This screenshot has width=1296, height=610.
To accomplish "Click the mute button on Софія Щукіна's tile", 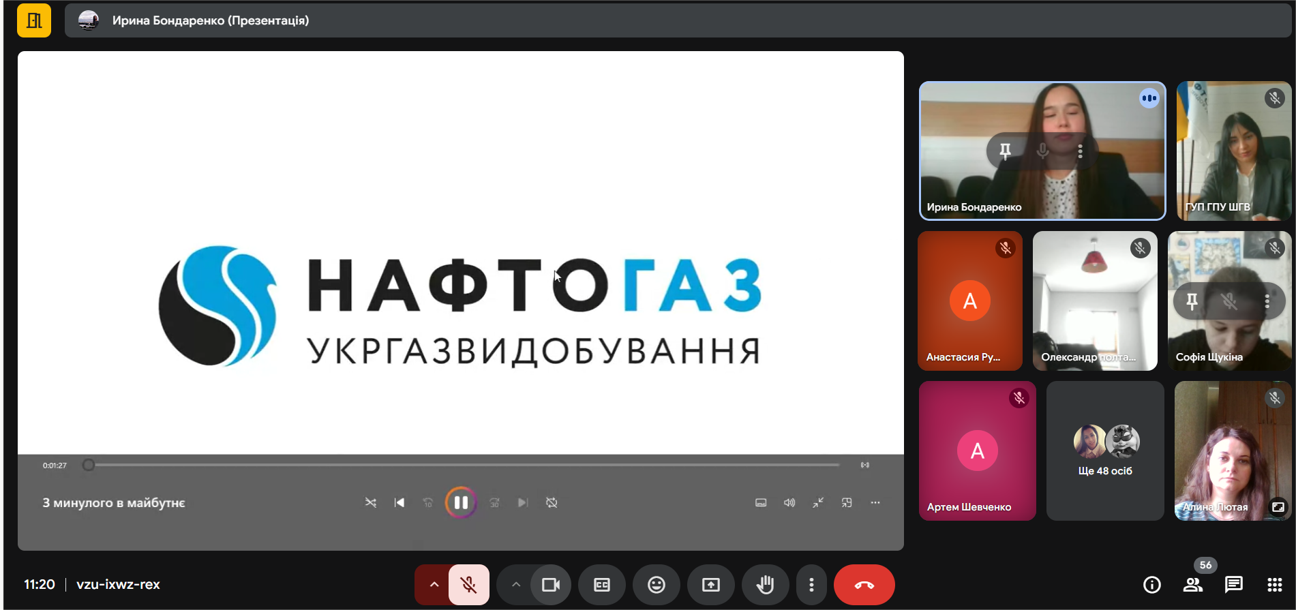I will point(1229,301).
